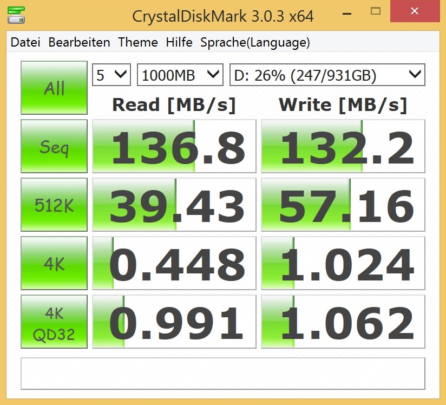Click the CrystalDiskMark 3.0.3 x64 window title

(x=222, y=16)
